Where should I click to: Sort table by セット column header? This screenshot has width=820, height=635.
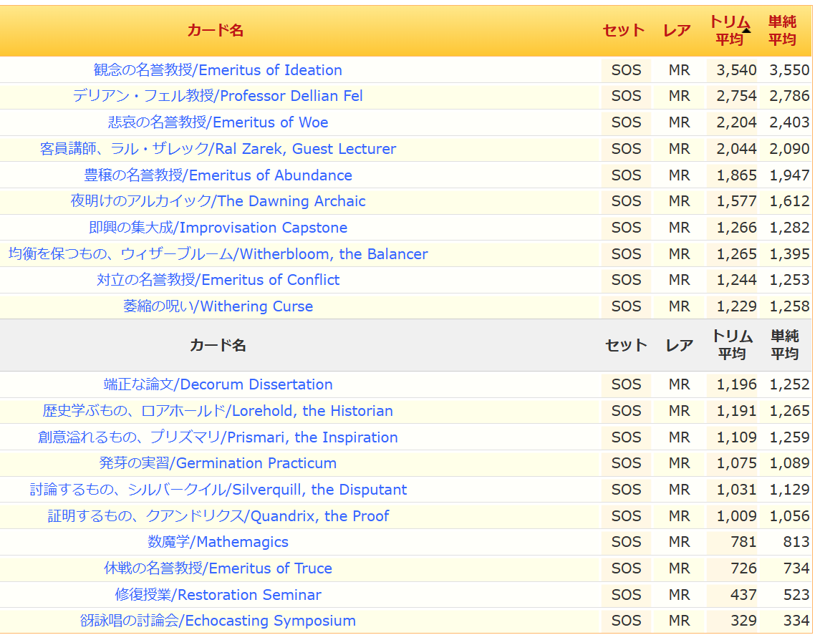click(623, 30)
